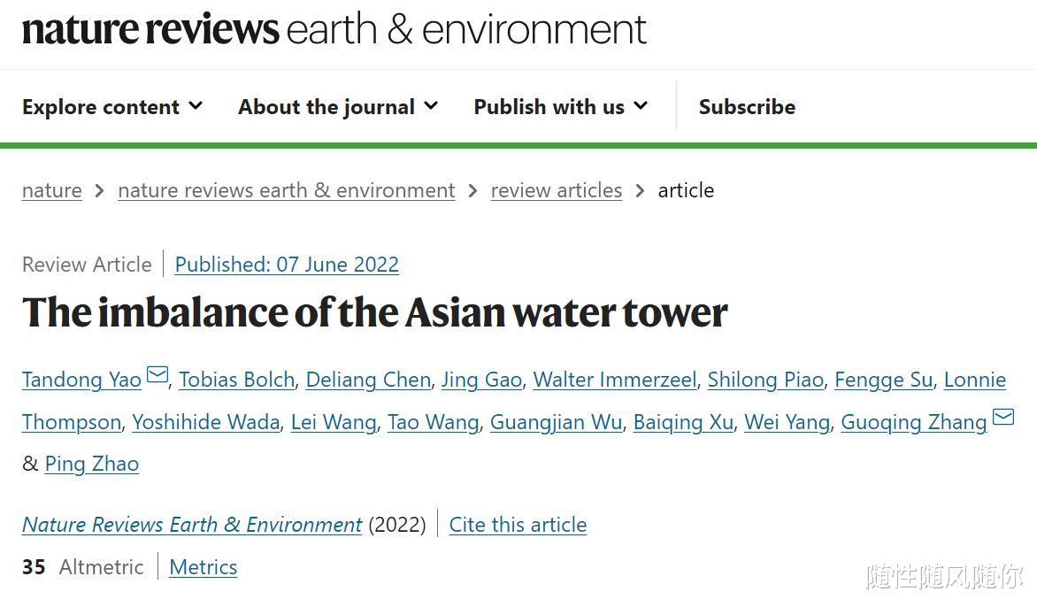This screenshot has height=607, width=1037.
Task: Open nature reviews earth & environment breadcrumb
Action: (x=287, y=190)
